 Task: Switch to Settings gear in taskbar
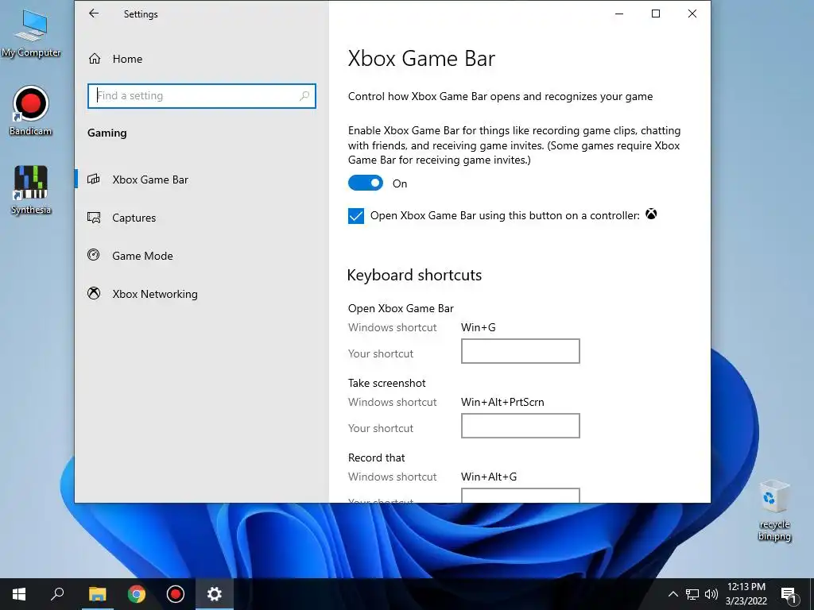click(x=215, y=594)
